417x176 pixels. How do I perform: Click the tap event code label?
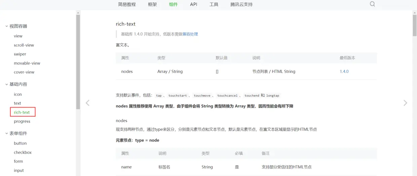coord(159,95)
